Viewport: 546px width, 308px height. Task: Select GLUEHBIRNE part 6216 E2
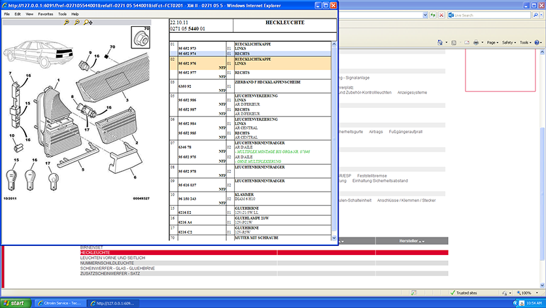(250, 210)
